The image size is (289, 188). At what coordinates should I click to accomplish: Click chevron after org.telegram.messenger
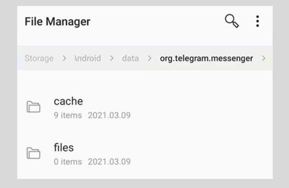click(264, 58)
